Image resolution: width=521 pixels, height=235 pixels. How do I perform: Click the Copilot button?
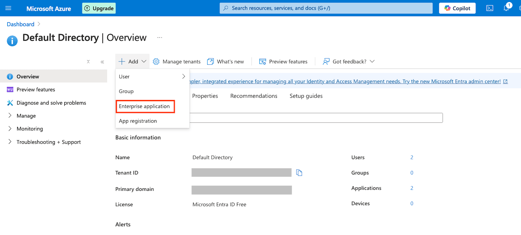(x=457, y=8)
